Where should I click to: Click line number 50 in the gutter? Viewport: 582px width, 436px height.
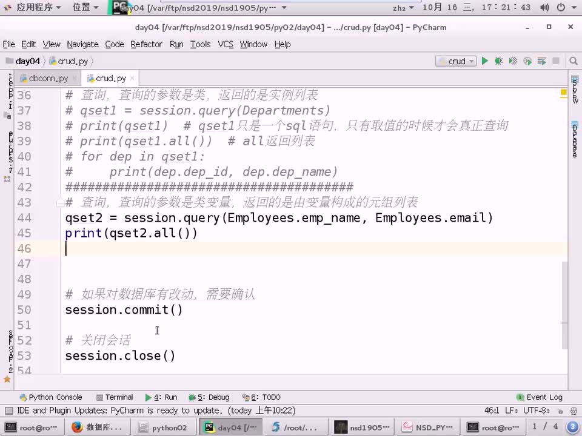pos(24,309)
